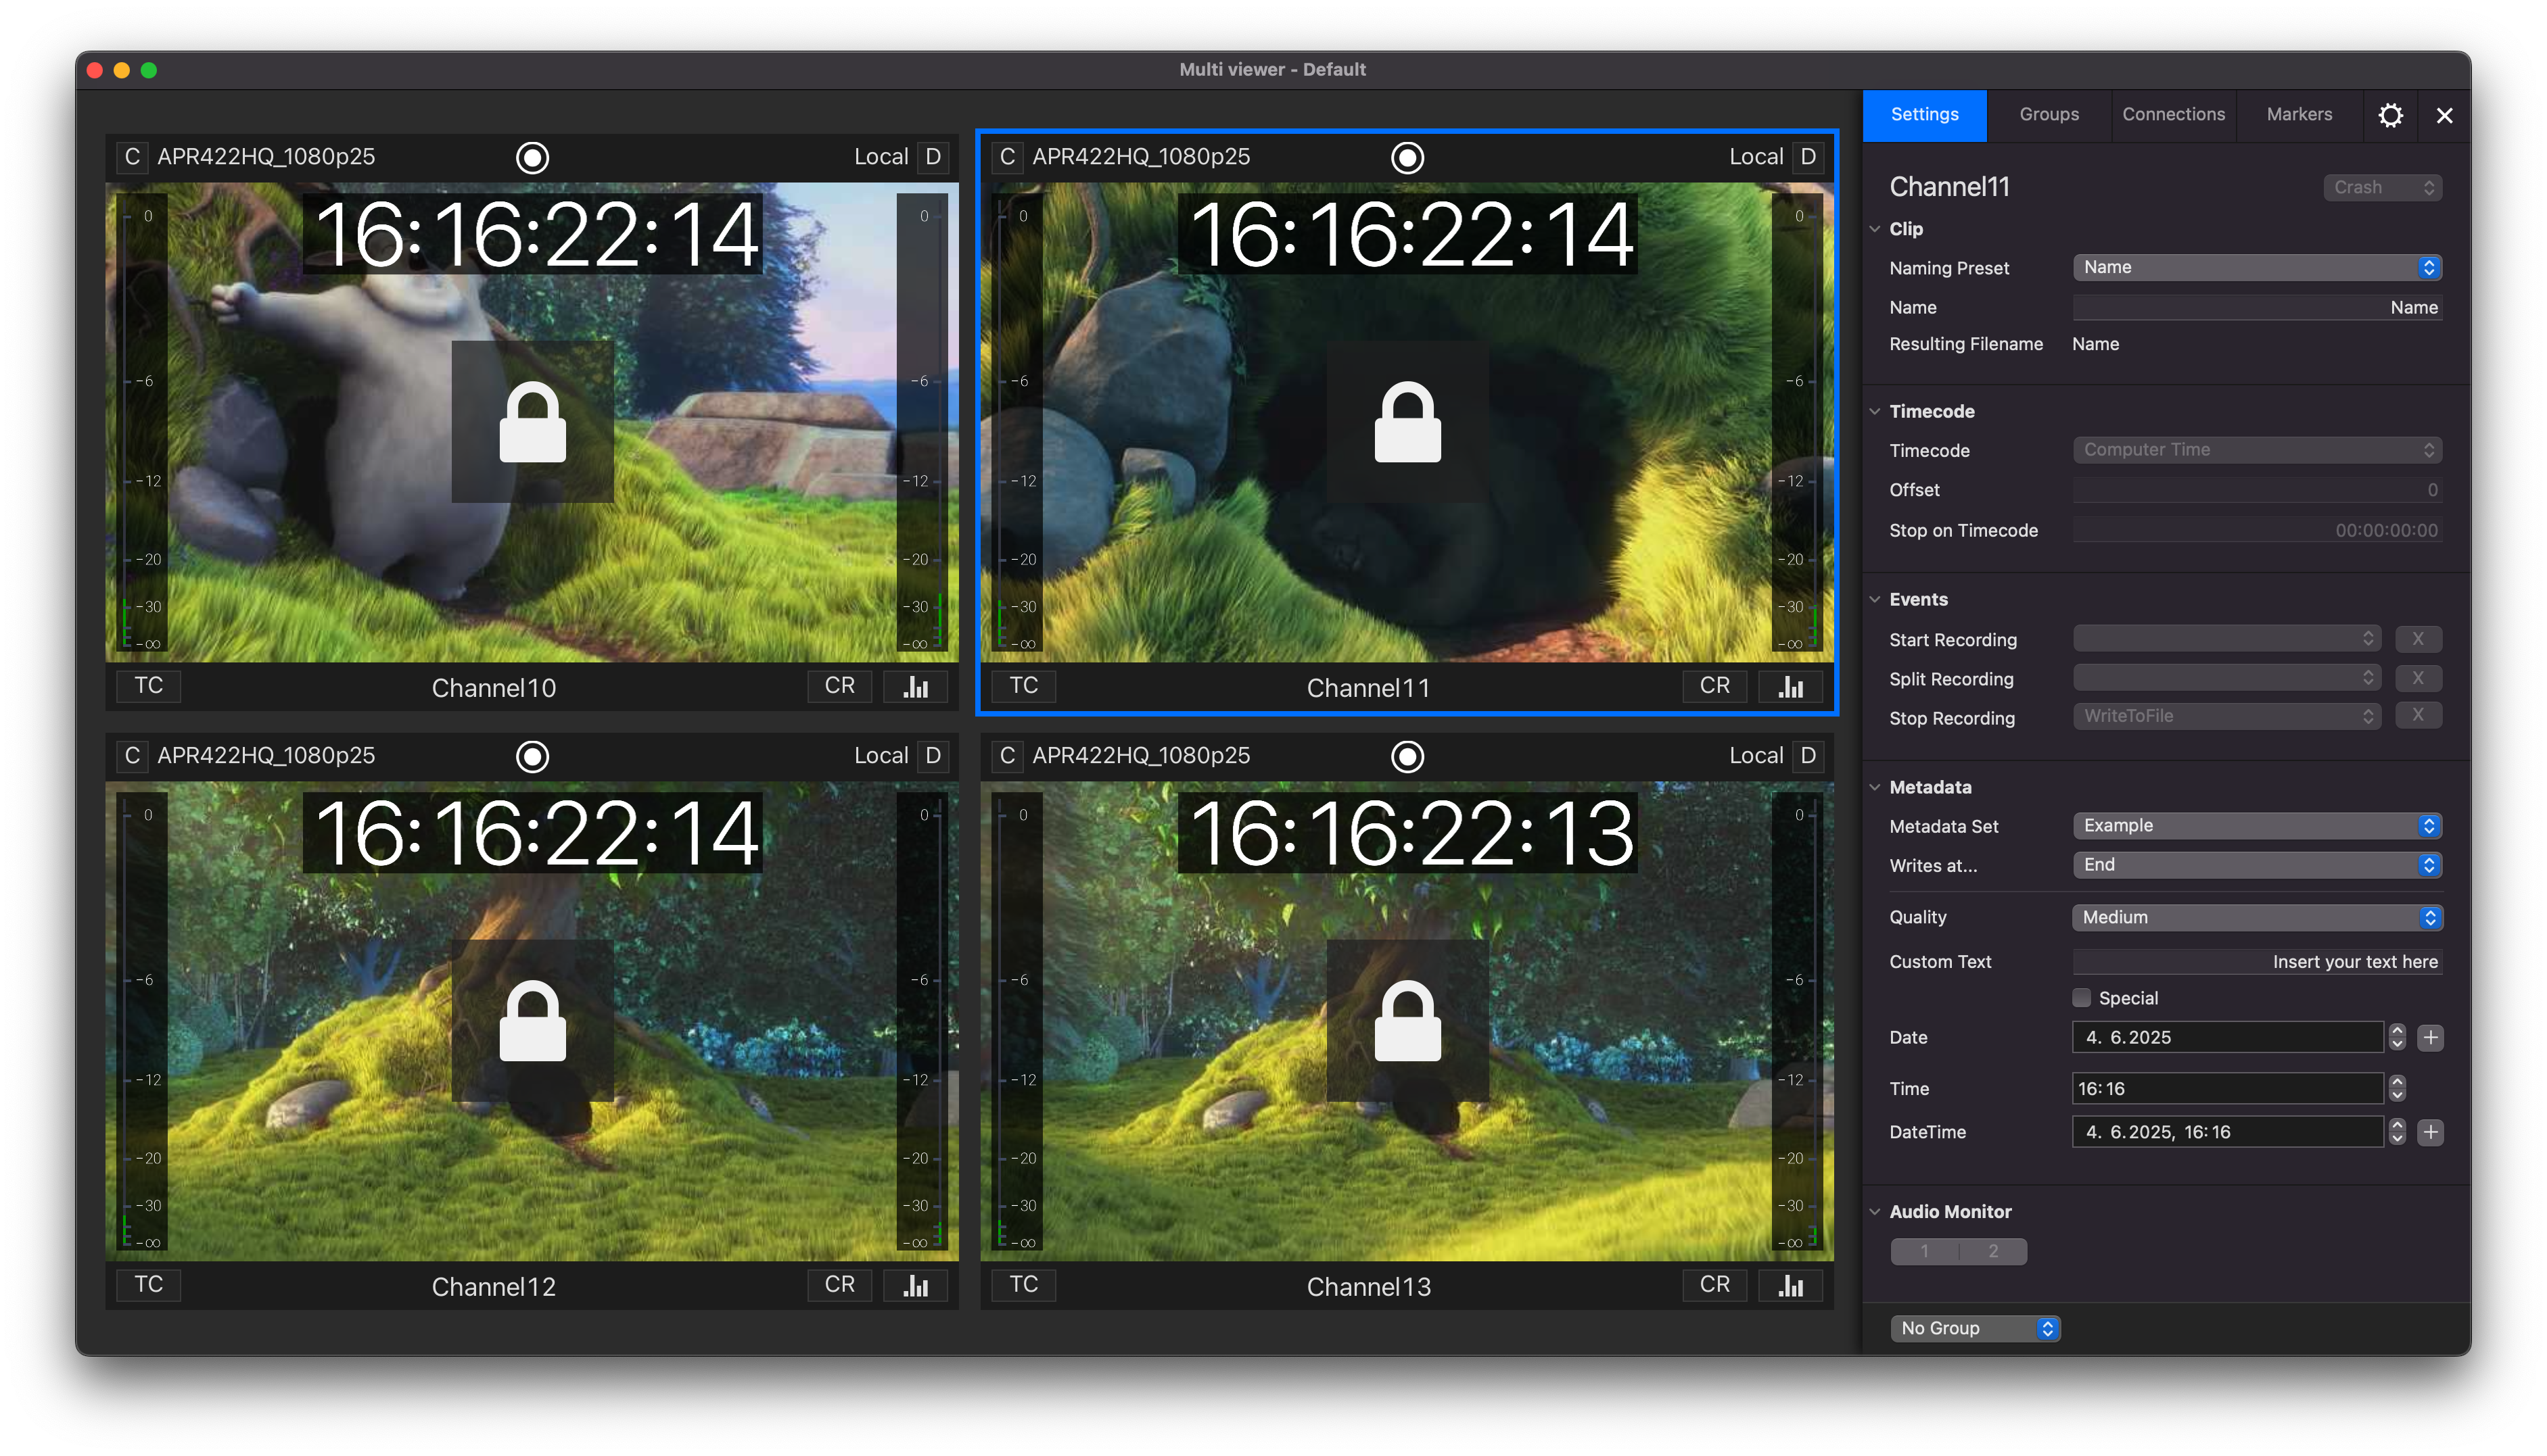Click the C button on Channel10 header
This screenshot has height=1456, width=2547.
point(132,156)
